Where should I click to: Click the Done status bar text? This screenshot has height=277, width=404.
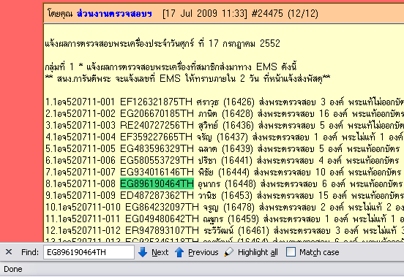pyautogui.click(x=13, y=269)
